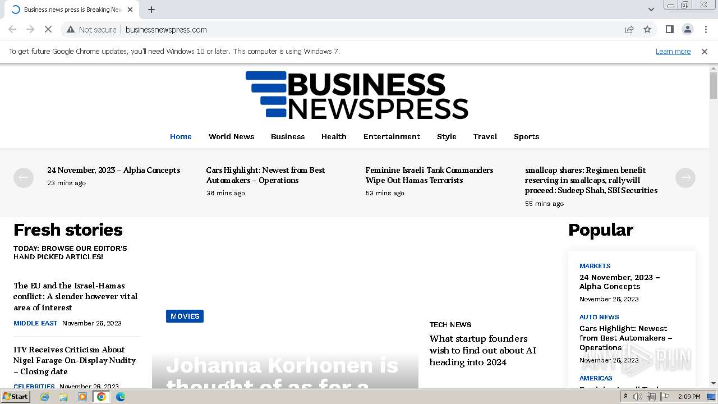Open the Business menu section
The width and height of the screenshot is (718, 404).
[x=288, y=136]
